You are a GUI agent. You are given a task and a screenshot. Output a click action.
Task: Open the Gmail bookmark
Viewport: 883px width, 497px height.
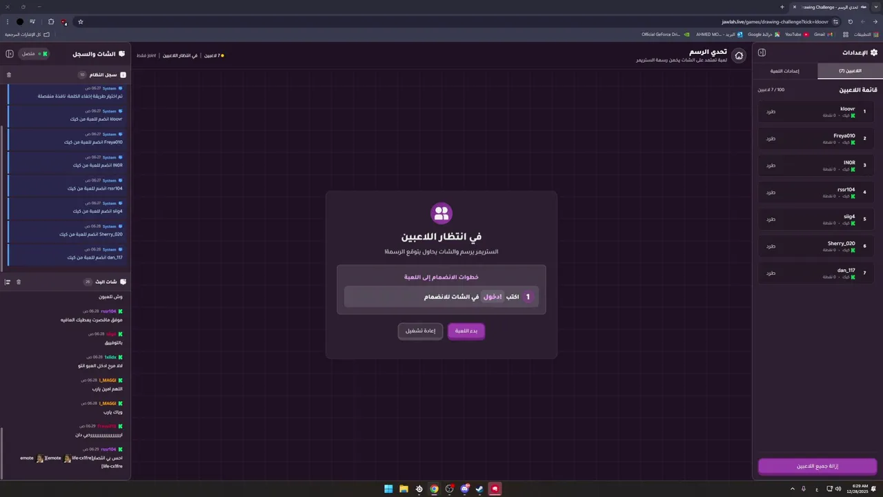click(x=823, y=34)
